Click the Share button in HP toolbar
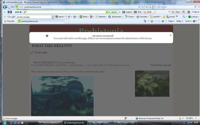This screenshot has width=200, height=125. coord(176,12)
